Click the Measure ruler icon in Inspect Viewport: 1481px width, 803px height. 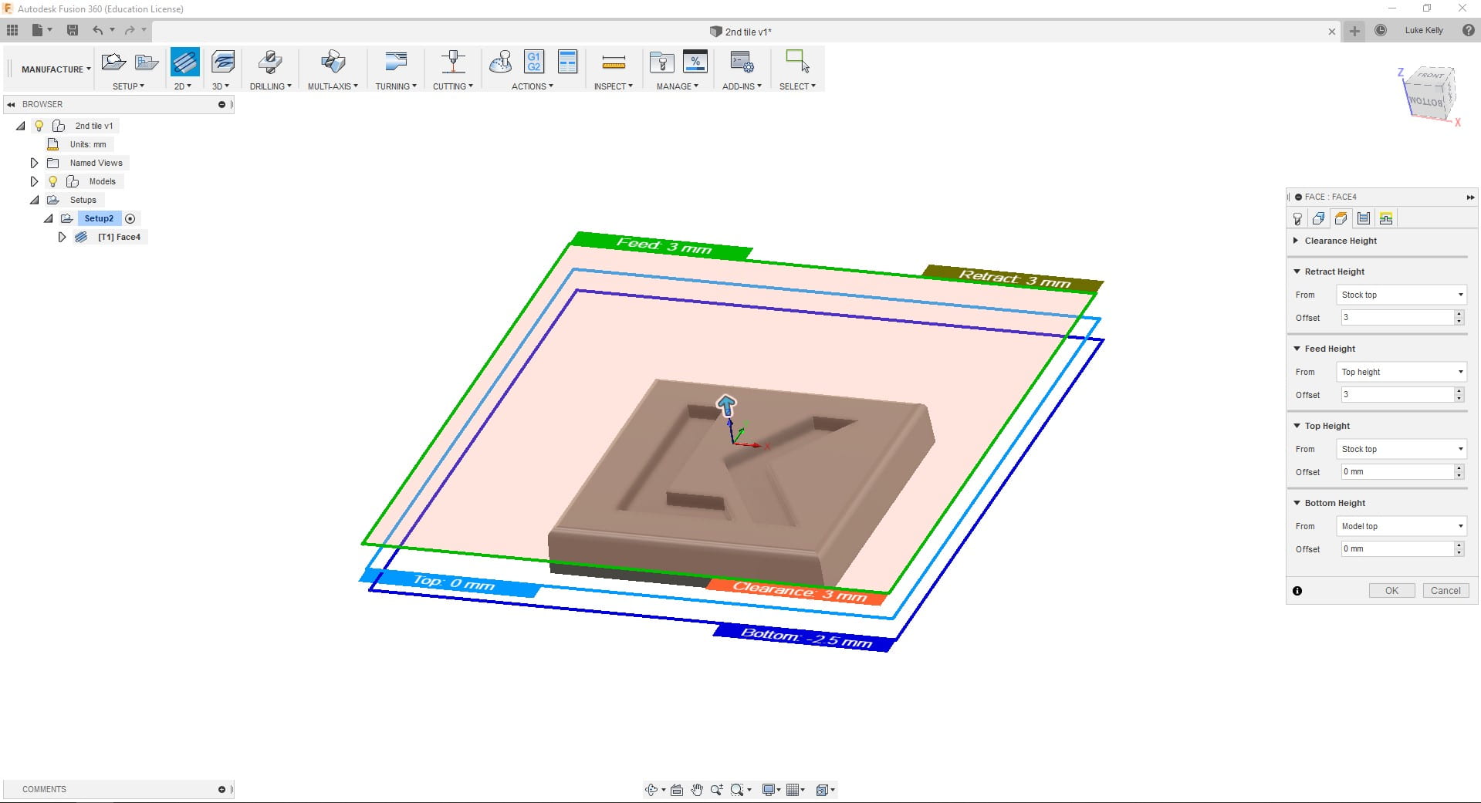click(613, 62)
